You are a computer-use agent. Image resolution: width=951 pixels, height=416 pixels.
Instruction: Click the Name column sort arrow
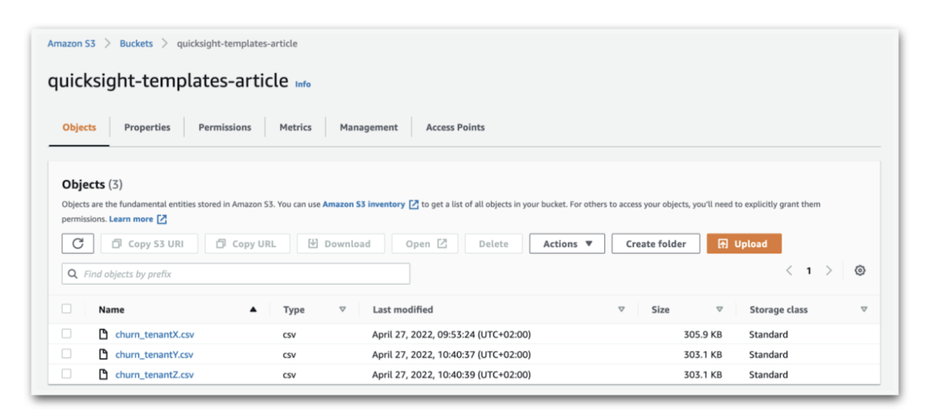[x=253, y=309]
